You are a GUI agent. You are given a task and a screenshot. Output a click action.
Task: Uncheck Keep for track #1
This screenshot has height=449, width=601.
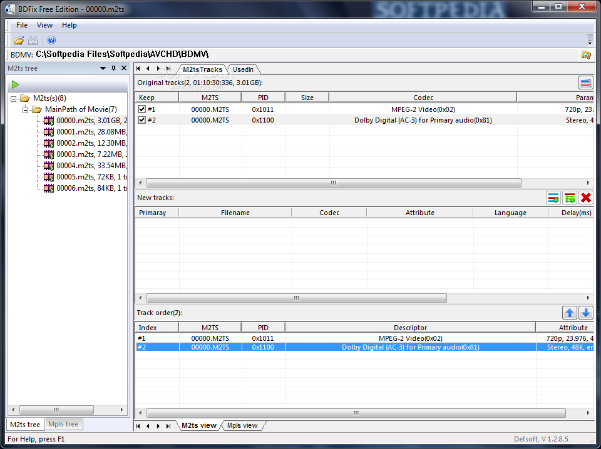pyautogui.click(x=142, y=109)
